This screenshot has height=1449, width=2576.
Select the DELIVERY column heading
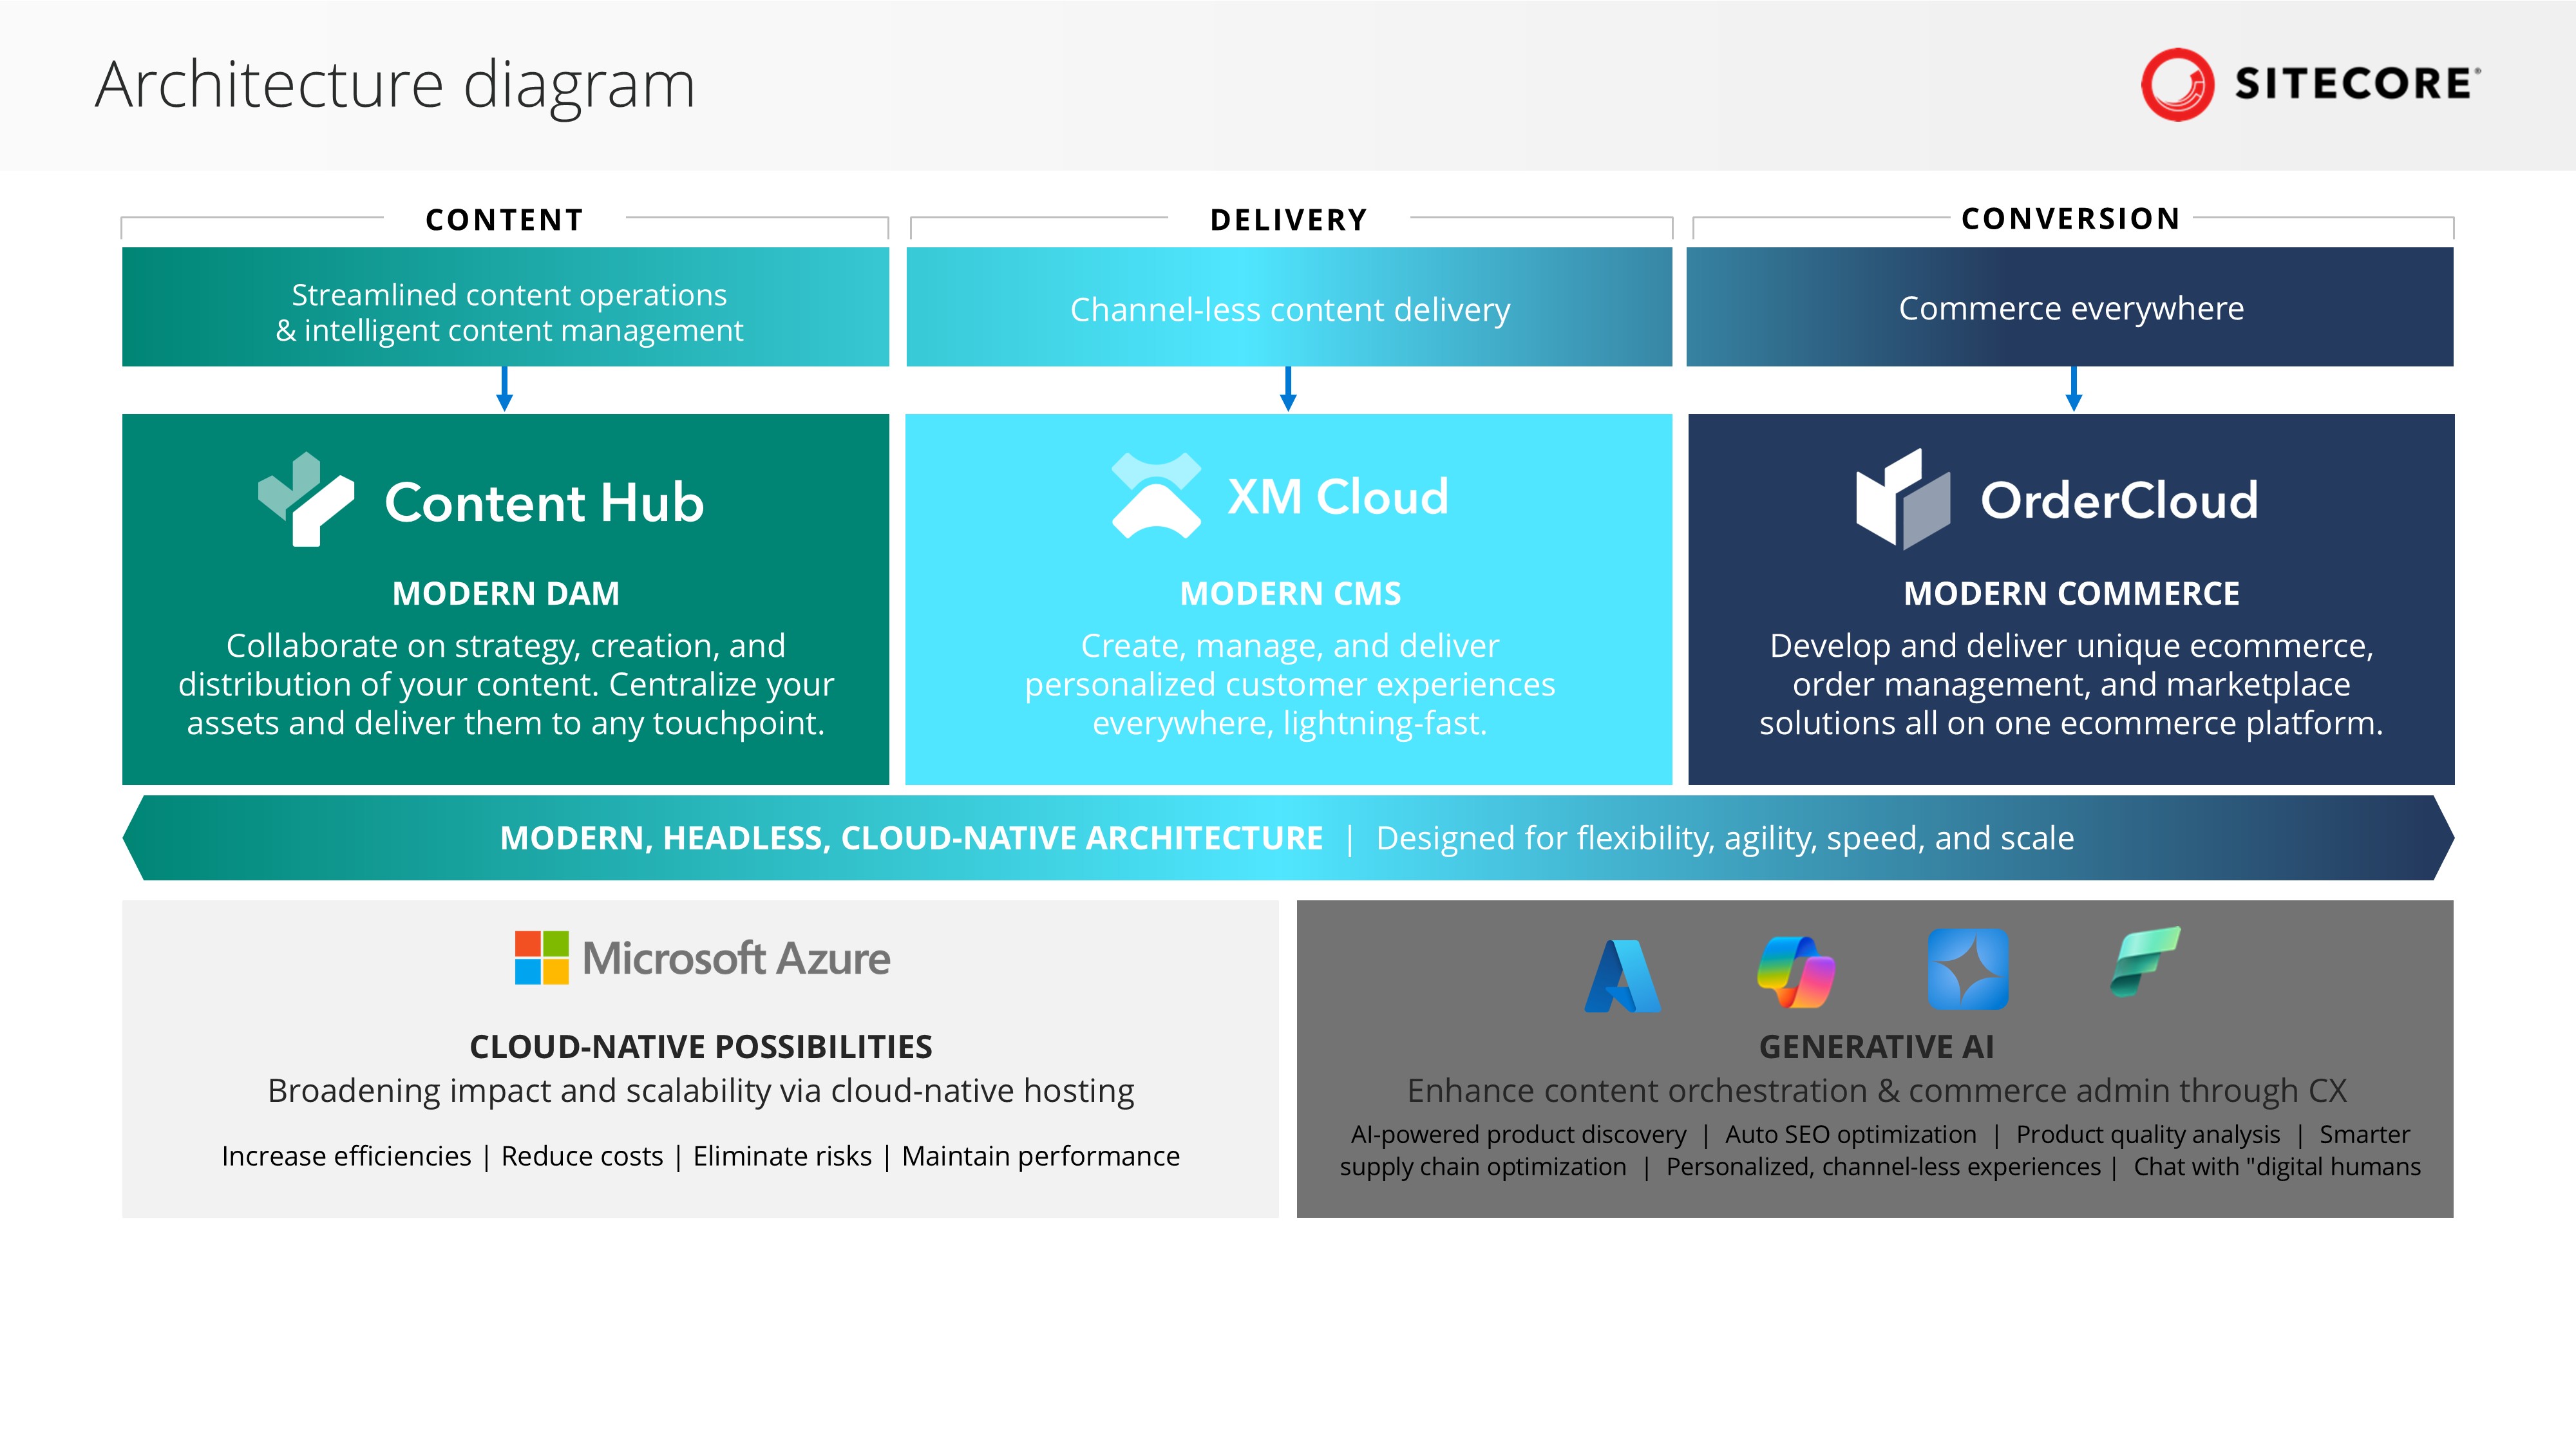coord(1288,220)
